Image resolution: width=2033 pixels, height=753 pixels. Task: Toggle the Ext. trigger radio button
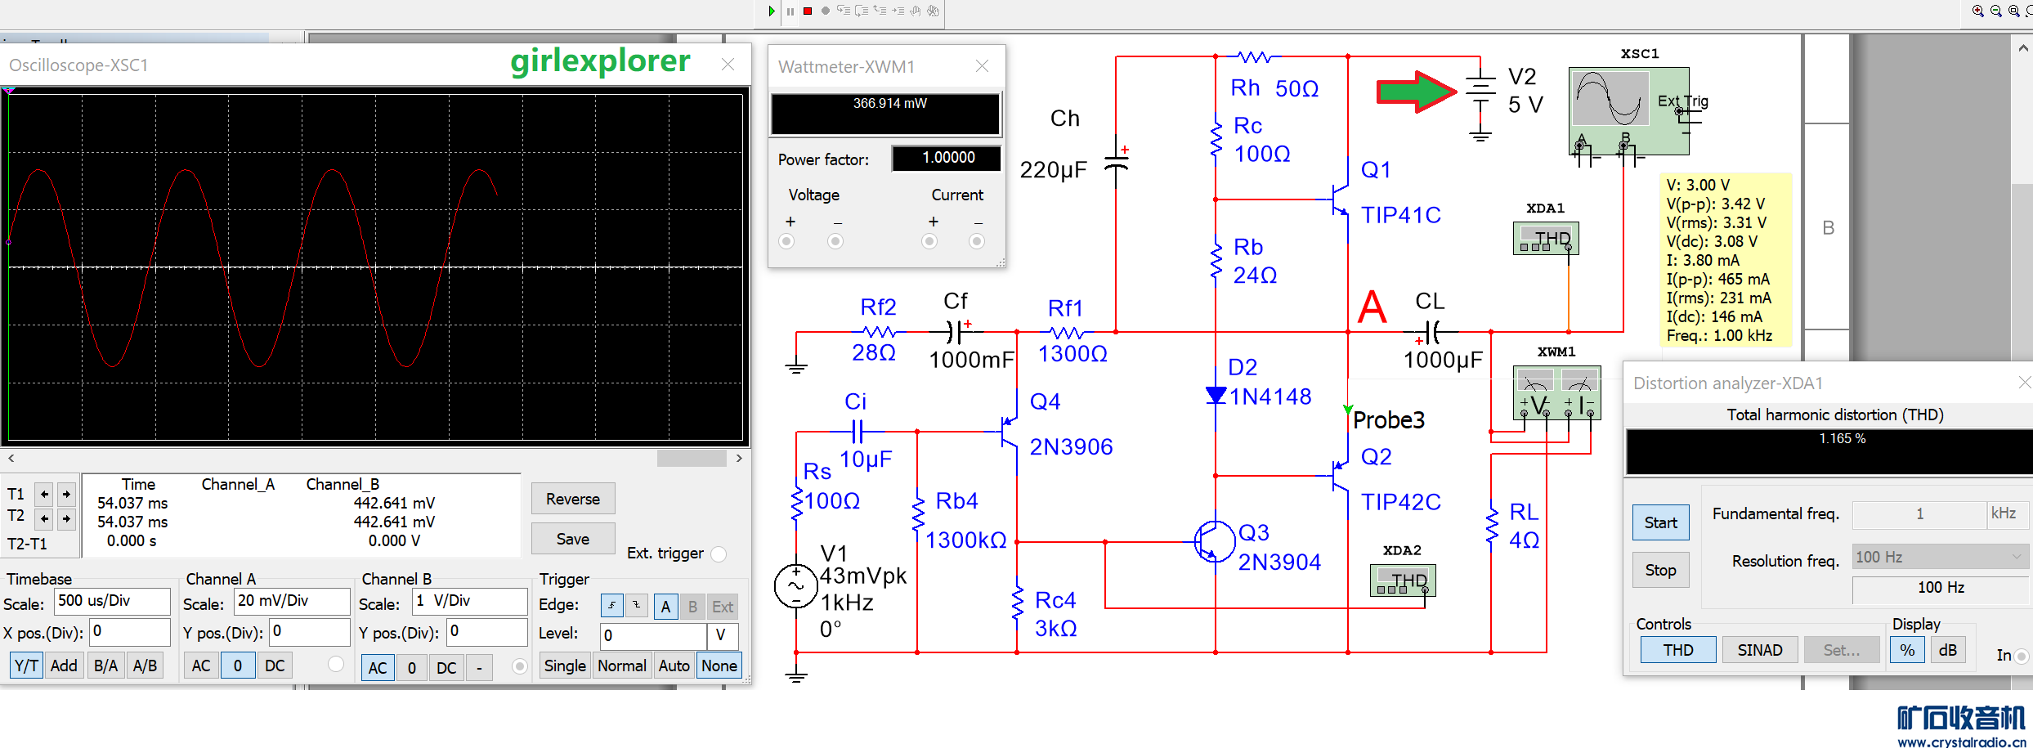click(719, 554)
